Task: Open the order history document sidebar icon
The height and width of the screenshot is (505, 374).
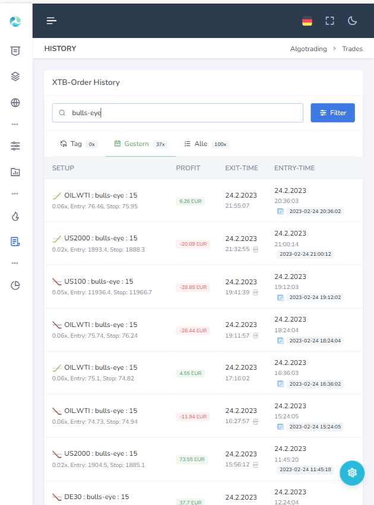Action: [15, 242]
